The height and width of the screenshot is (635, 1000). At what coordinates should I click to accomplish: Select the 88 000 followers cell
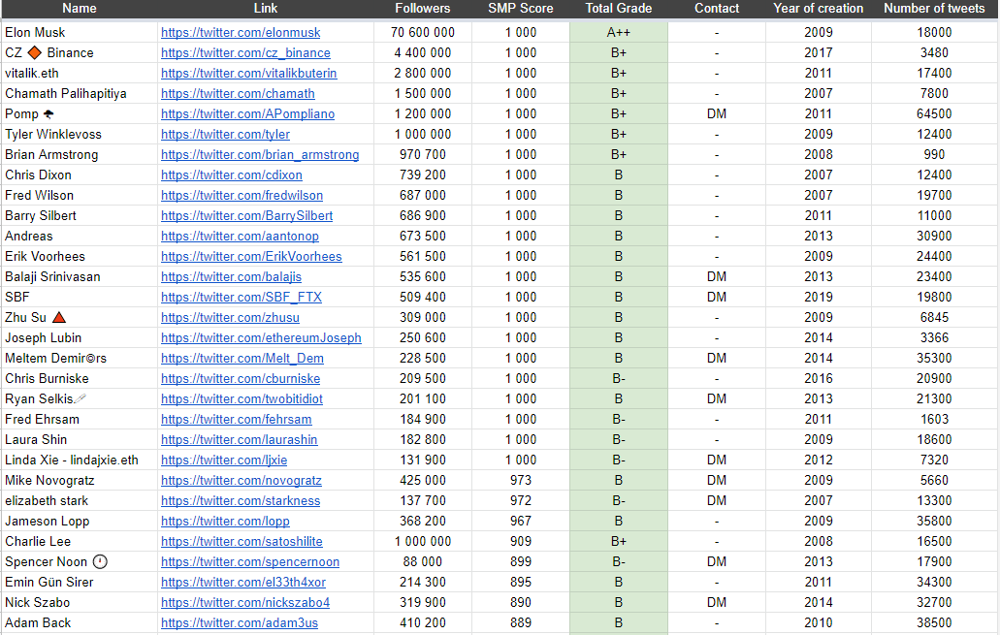point(422,563)
